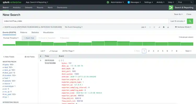Open the Dashboards menu item
This screenshot has width=196, height=104.
62,8
